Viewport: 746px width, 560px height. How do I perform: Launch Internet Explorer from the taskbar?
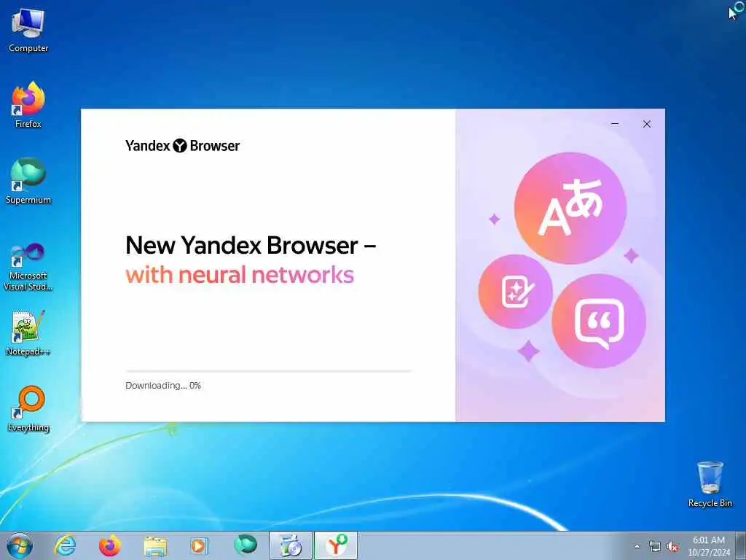[65, 545]
